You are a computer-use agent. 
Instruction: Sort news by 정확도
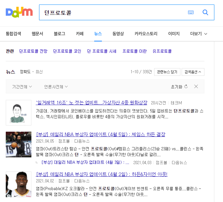tap(25, 72)
